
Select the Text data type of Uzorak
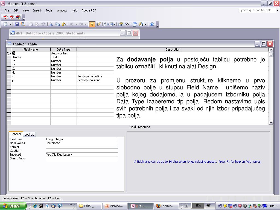(x=63, y=57)
